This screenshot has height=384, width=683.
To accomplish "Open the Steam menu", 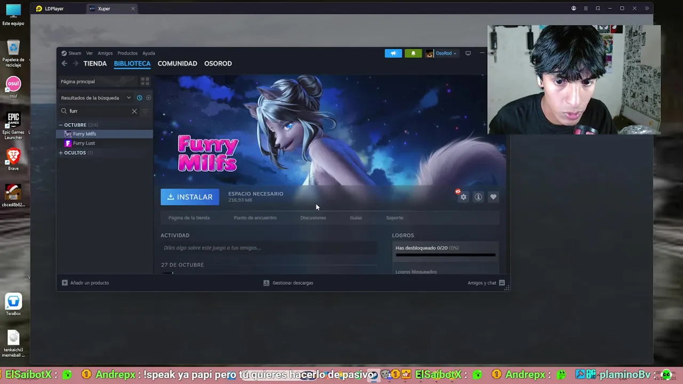I will point(75,53).
